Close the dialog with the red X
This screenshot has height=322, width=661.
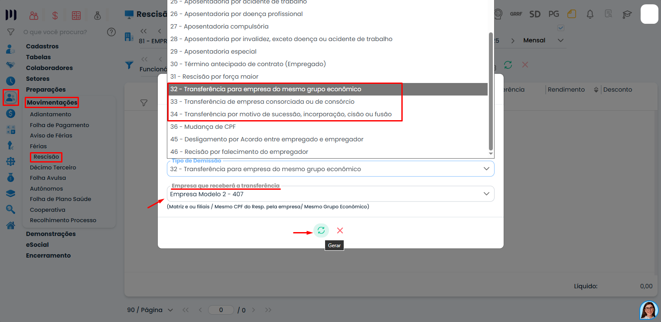340,230
